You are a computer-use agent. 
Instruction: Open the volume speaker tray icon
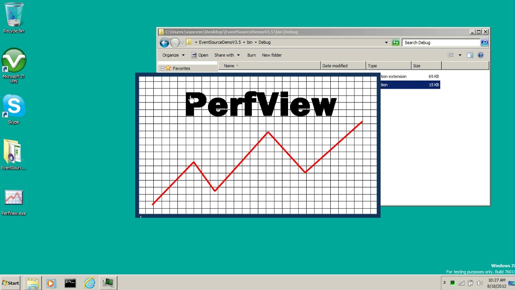[479, 283]
